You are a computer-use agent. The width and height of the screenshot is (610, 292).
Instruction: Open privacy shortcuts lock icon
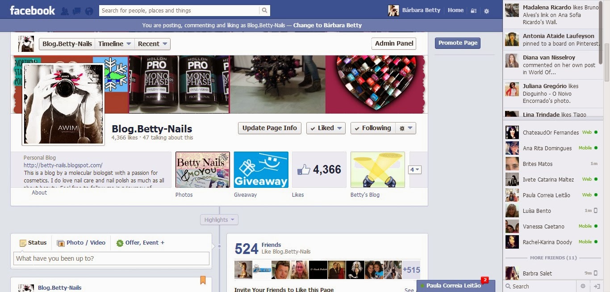point(474,11)
